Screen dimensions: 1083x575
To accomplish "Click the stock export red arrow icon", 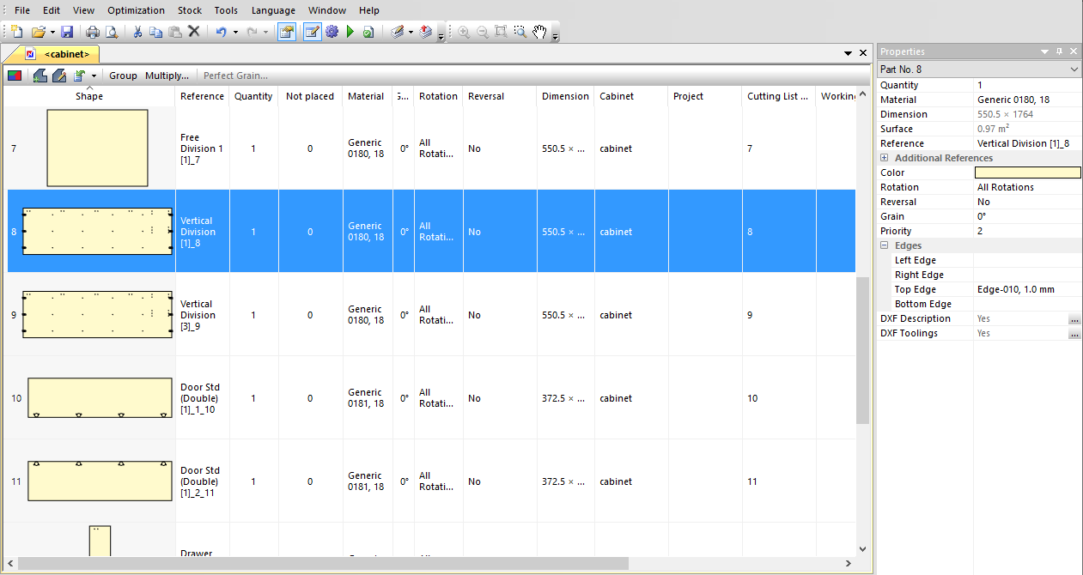I will click(425, 33).
